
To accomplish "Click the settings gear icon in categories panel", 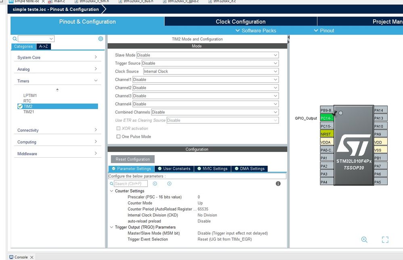I will point(101,38).
